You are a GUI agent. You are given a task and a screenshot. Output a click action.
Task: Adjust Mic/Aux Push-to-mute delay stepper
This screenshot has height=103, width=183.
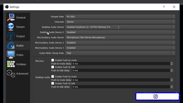(172, 64)
